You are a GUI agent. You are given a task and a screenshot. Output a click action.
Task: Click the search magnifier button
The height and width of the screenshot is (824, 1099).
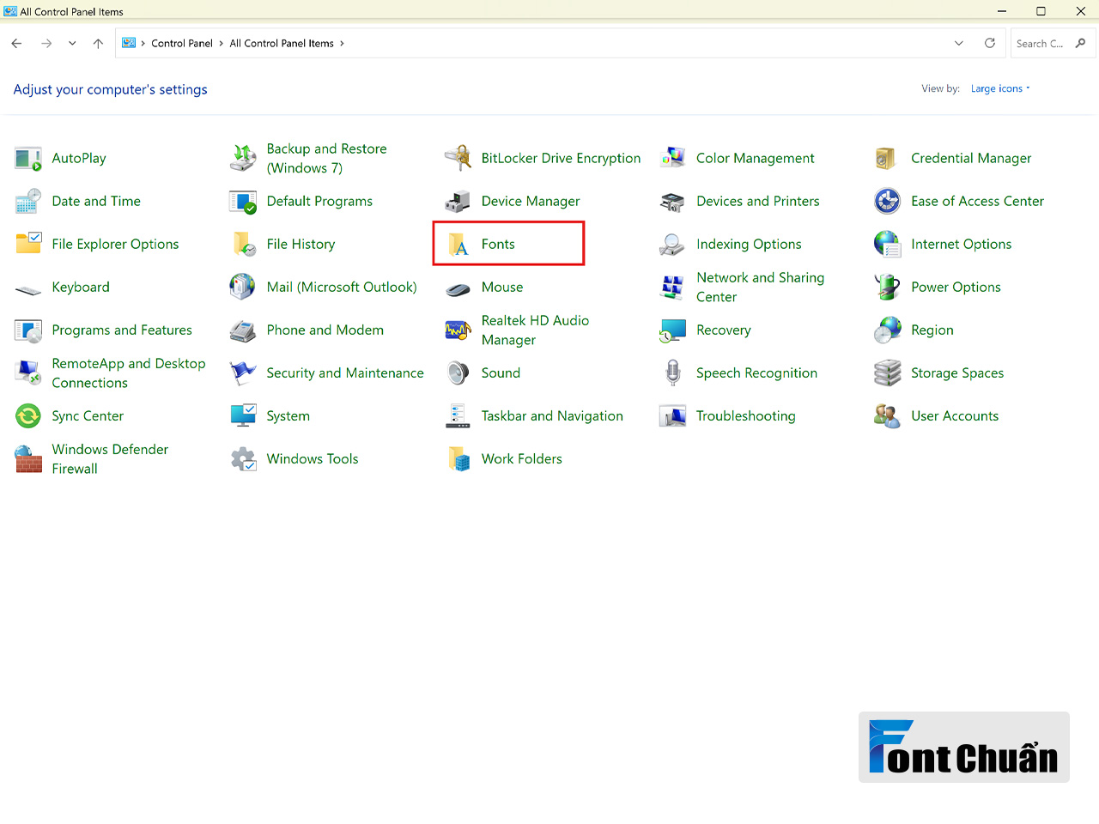pos(1081,43)
